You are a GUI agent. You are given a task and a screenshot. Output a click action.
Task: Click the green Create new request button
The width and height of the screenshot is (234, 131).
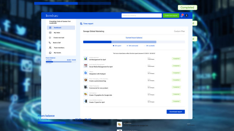click(x=171, y=15)
